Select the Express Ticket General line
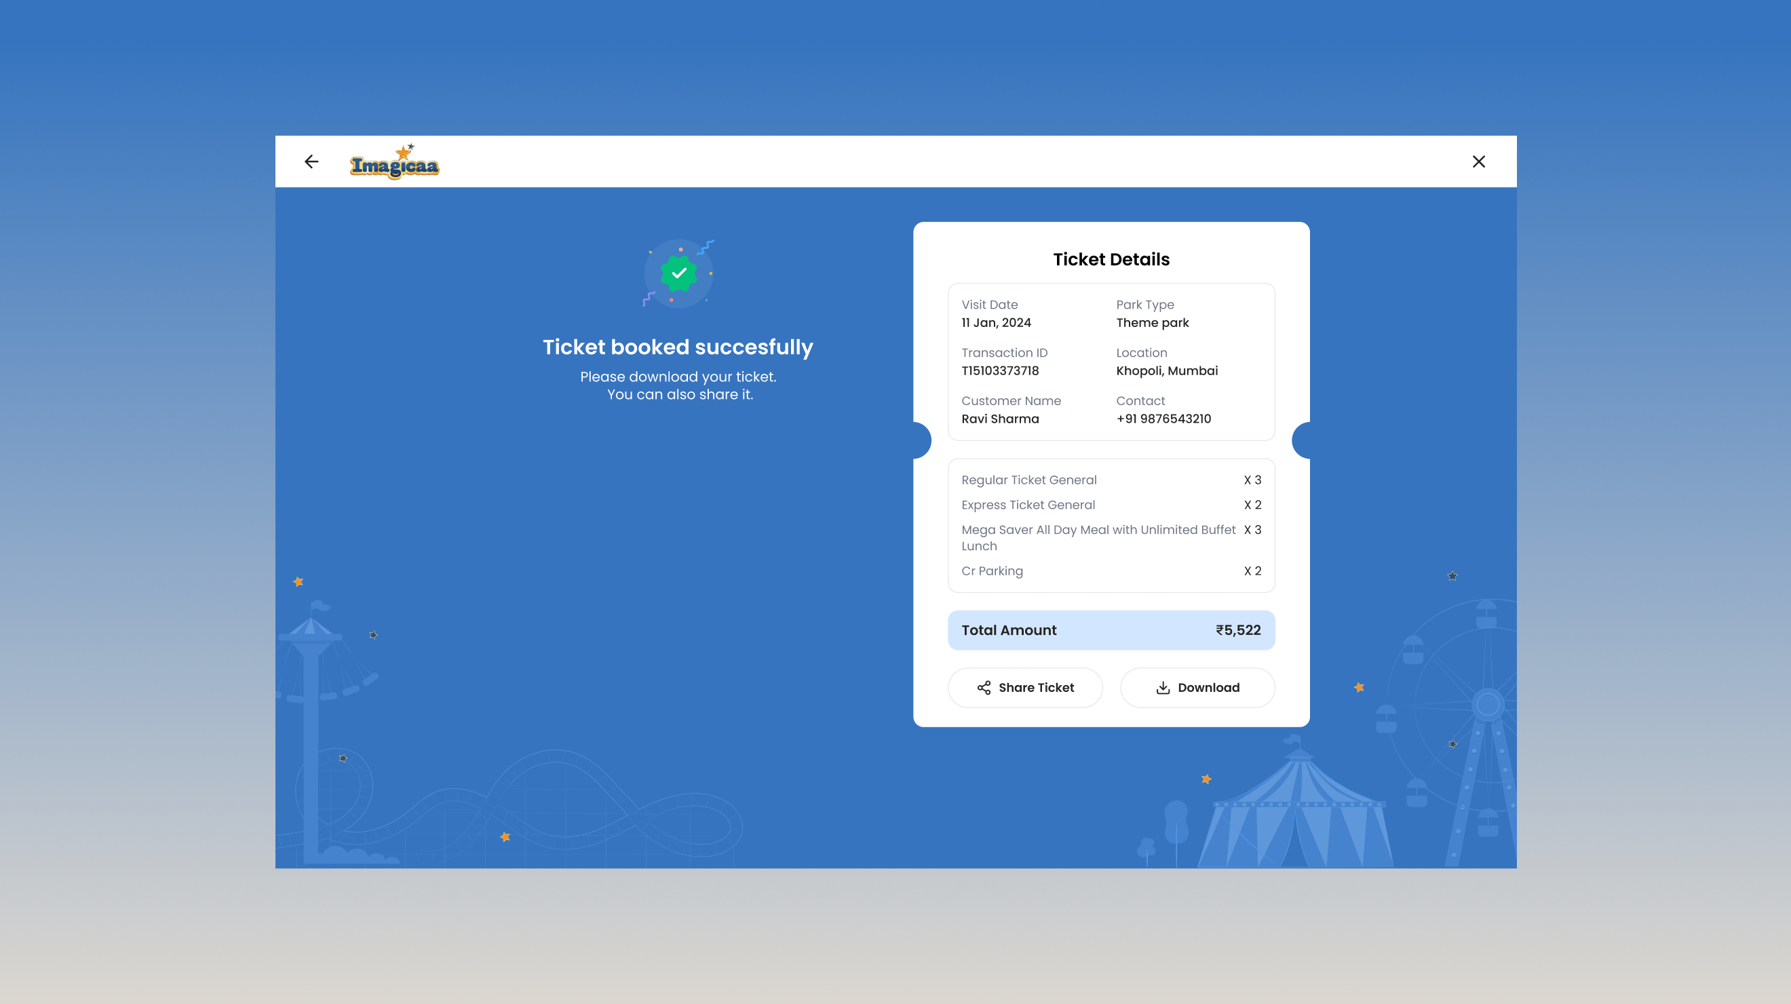 pyautogui.click(x=1028, y=505)
